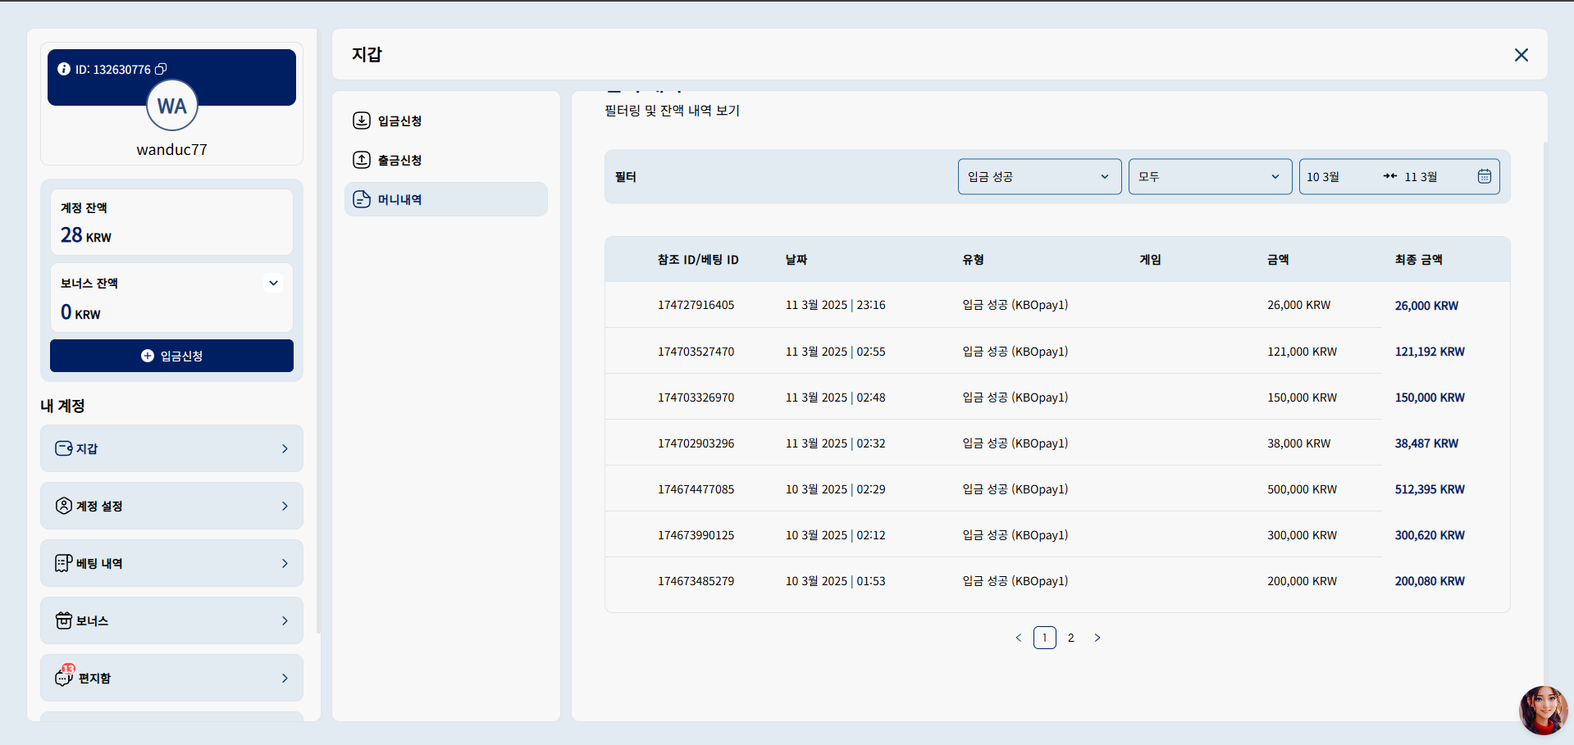Click date 10 3월 2025 | 01:53
This screenshot has height=745, width=1574.
[835, 581]
